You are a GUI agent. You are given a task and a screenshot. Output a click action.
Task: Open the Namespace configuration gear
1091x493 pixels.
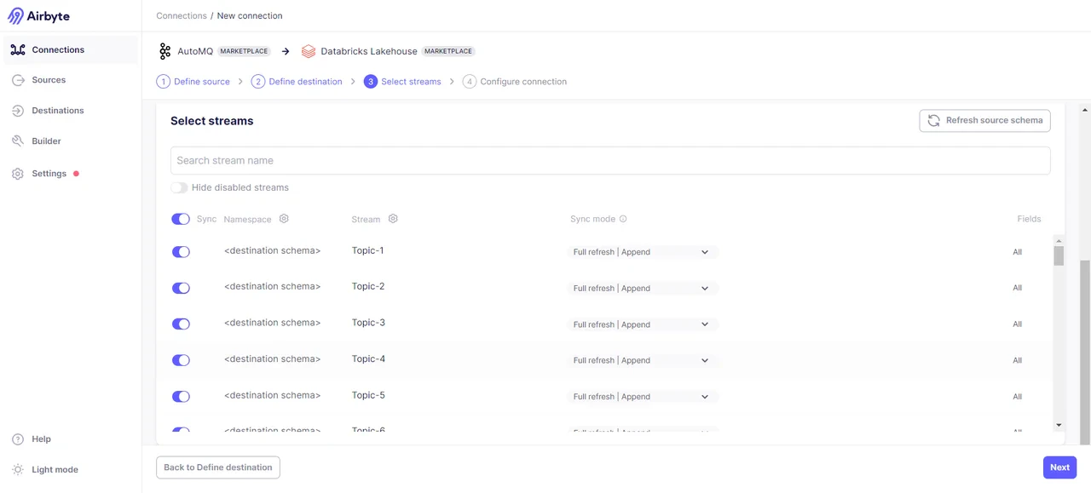pos(284,219)
